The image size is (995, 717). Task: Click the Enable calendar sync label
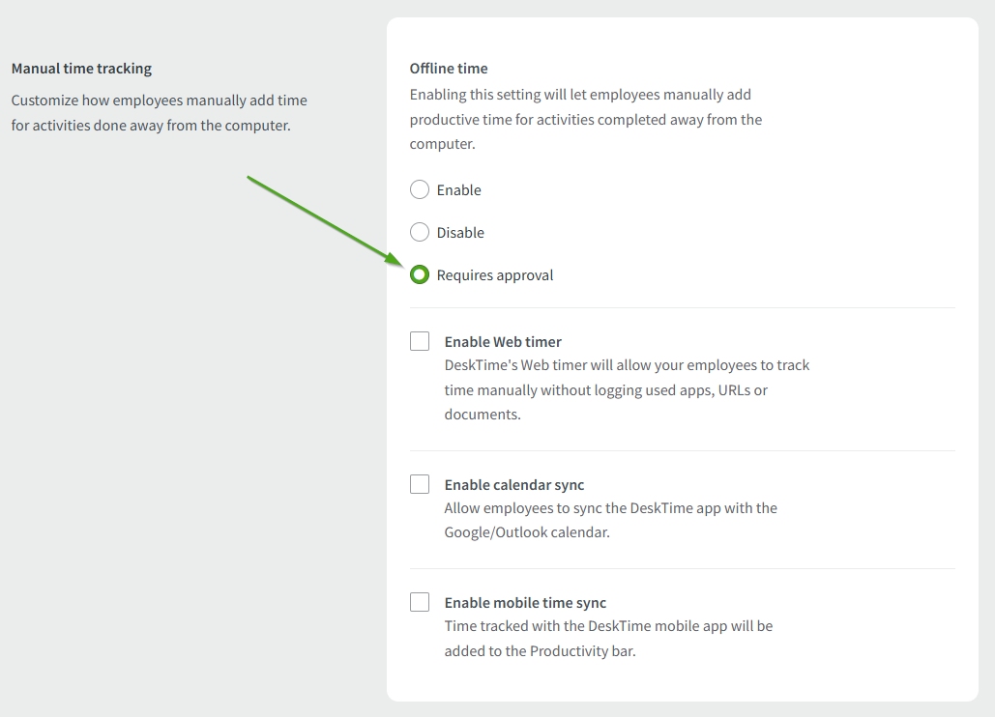tap(513, 484)
